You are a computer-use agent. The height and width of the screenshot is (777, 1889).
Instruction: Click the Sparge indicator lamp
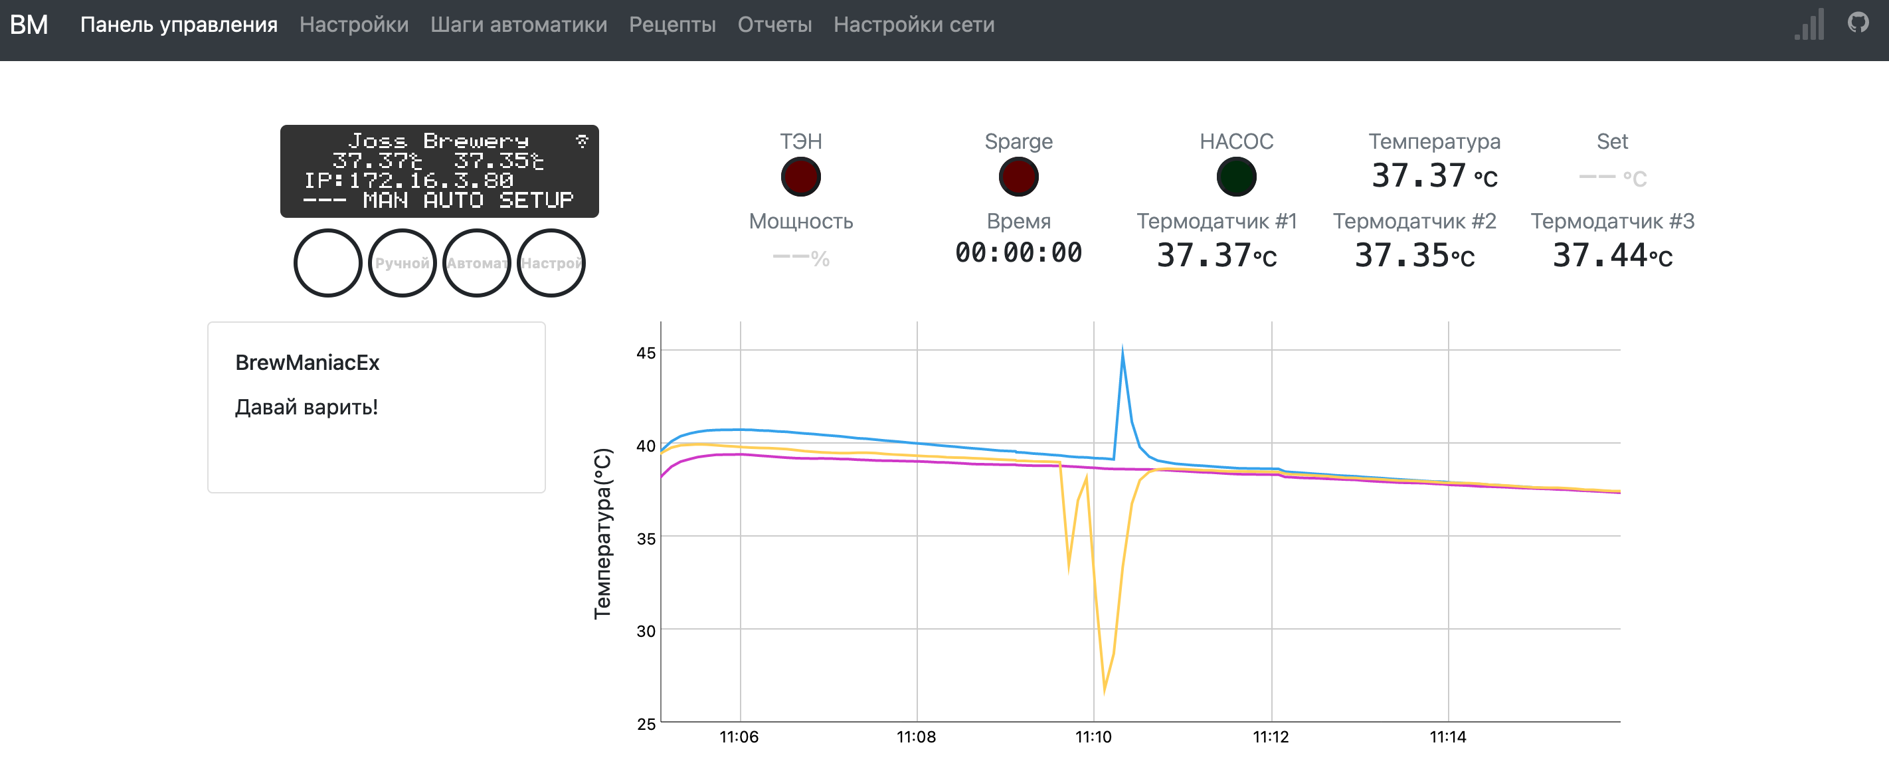(x=1019, y=177)
